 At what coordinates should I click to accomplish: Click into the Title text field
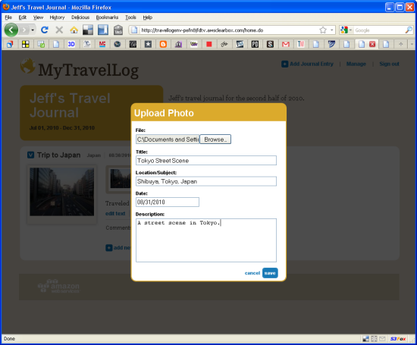point(206,161)
